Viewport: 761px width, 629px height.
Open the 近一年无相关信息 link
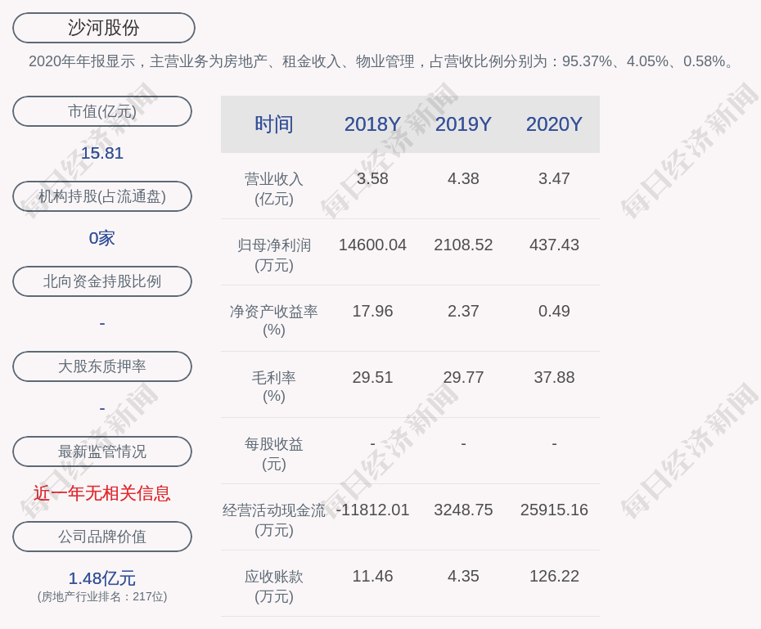[x=101, y=495]
